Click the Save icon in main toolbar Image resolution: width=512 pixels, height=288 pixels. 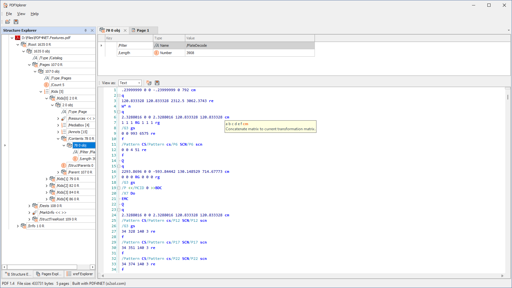(x=16, y=21)
